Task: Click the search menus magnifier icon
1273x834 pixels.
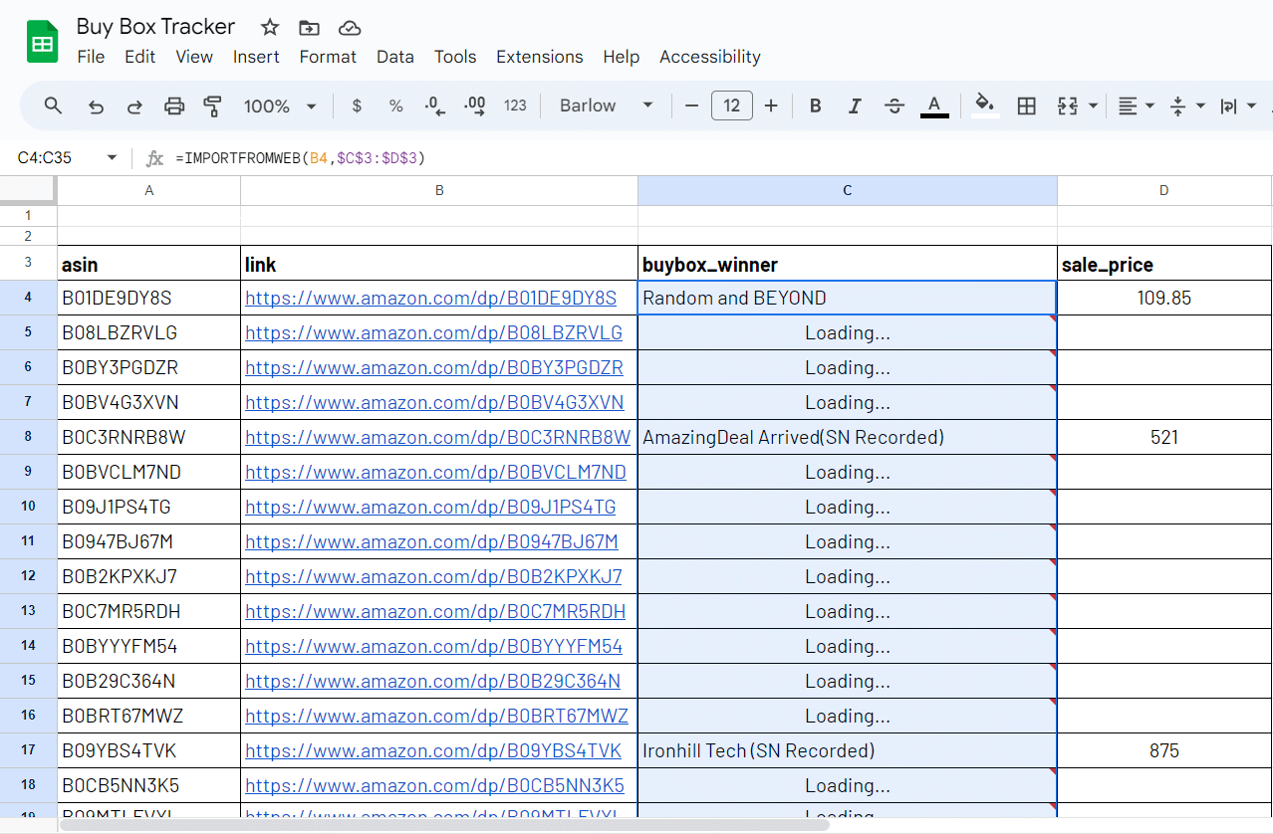Action: (54, 105)
